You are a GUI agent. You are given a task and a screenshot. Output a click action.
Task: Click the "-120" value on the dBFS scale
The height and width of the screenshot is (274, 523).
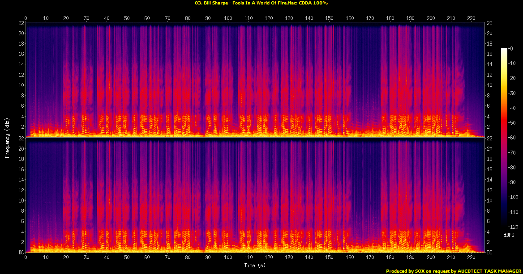(x=513, y=227)
